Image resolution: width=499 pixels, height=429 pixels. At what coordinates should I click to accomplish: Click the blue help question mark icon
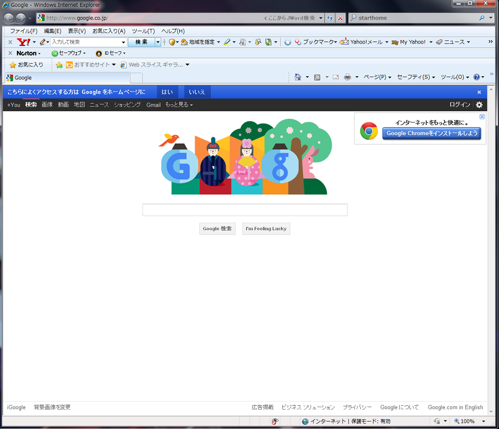(476, 77)
